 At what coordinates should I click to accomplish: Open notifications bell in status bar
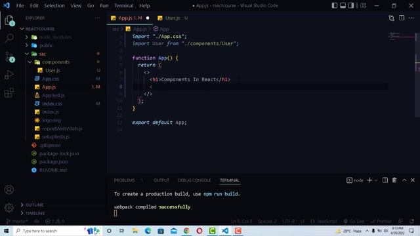point(411,222)
